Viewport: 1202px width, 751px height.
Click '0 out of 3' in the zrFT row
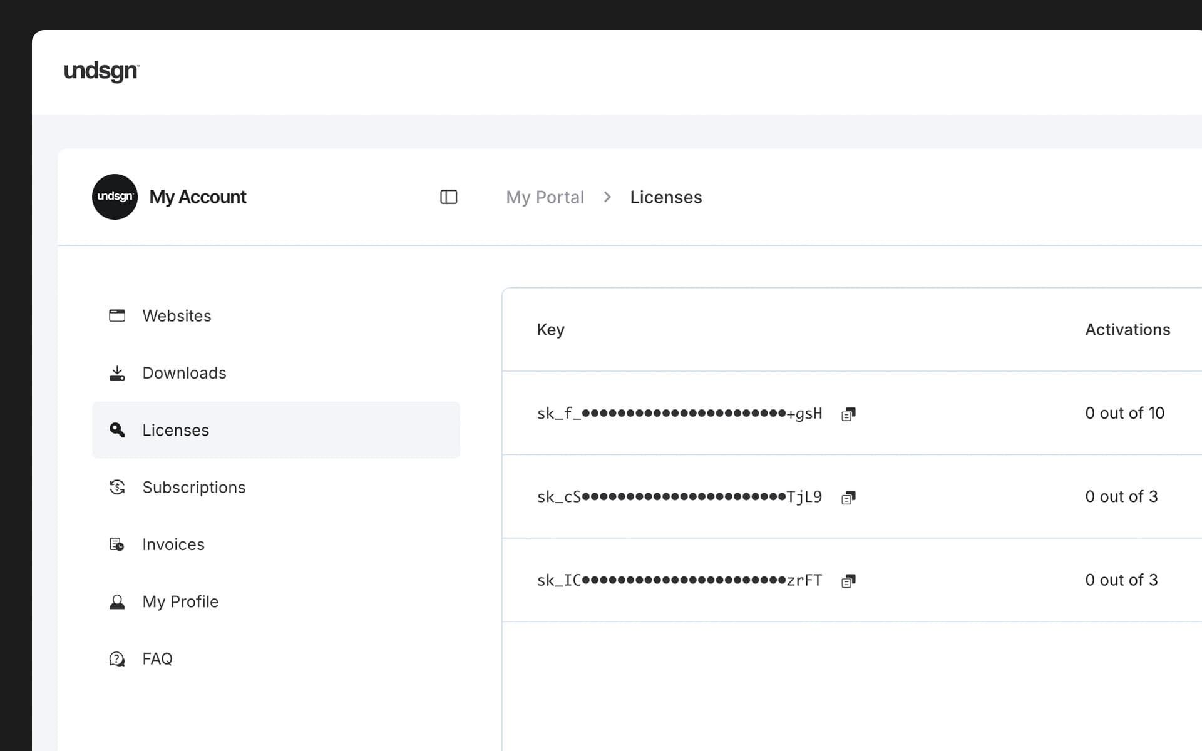click(x=1121, y=580)
